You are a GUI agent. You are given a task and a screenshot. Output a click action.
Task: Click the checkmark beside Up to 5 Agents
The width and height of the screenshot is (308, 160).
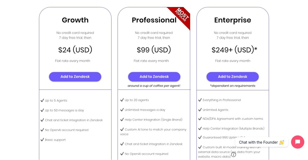pyautogui.click(x=42, y=100)
